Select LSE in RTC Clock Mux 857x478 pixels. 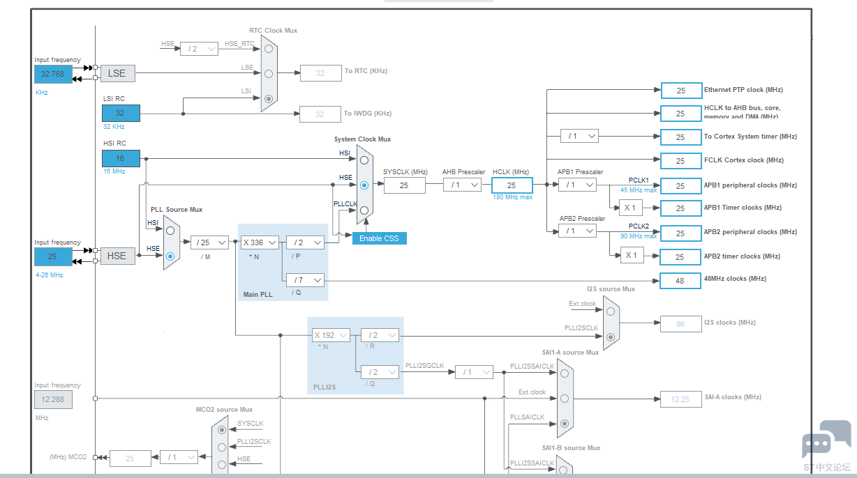click(x=269, y=73)
